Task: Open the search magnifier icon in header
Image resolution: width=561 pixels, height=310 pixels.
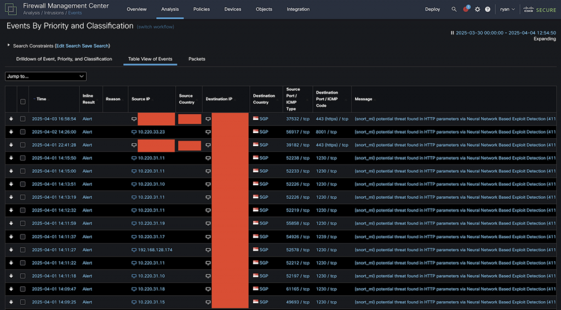Action: coord(454,9)
